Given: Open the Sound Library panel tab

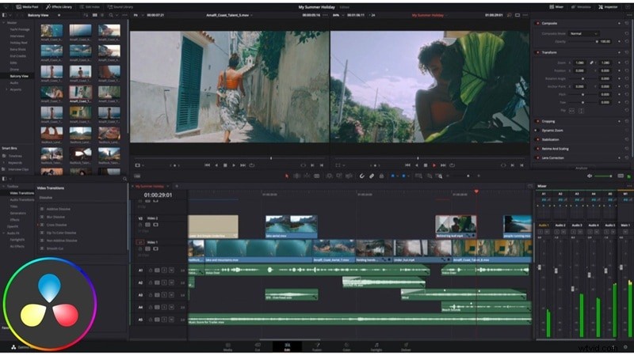Looking at the screenshot, I should 120,7.
